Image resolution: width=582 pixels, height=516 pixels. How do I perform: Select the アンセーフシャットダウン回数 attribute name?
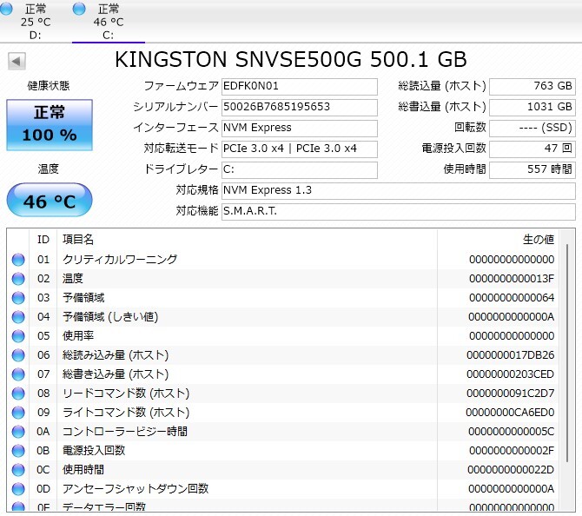(x=136, y=489)
